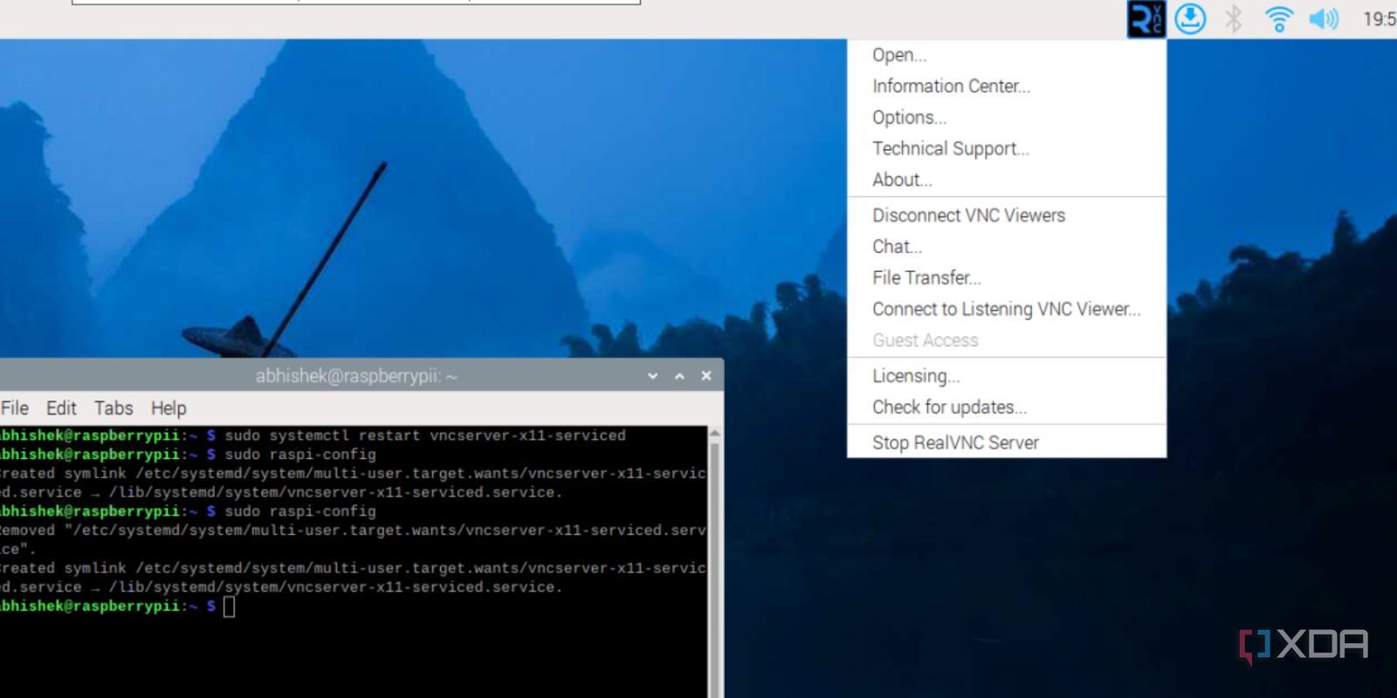Open the software updater download icon
This screenshot has height=698, width=1397.
point(1190,19)
